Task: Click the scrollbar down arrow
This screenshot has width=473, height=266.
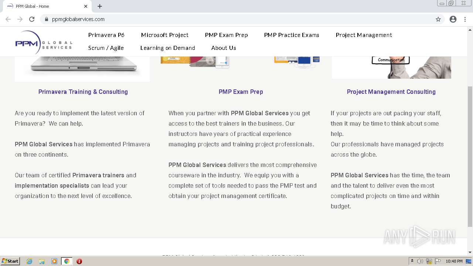Action: (470, 252)
